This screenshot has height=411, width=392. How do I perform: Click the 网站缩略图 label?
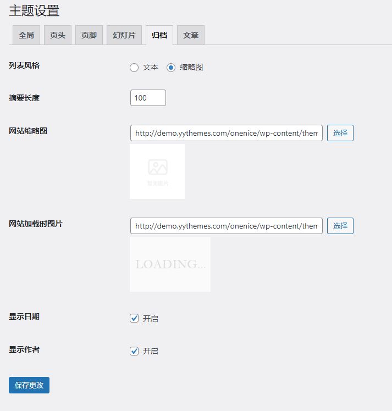[28, 131]
